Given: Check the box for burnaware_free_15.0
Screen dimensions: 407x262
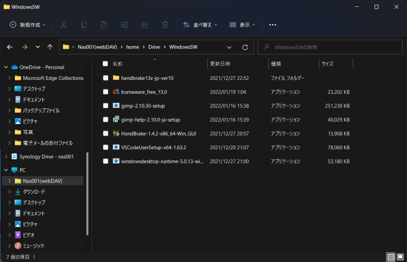Looking at the screenshot, I should click(x=105, y=92).
